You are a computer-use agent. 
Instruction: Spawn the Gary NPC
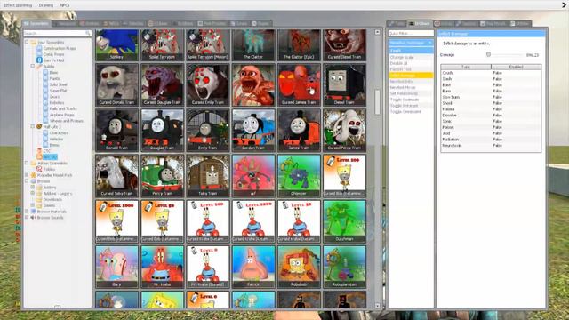click(x=116, y=267)
